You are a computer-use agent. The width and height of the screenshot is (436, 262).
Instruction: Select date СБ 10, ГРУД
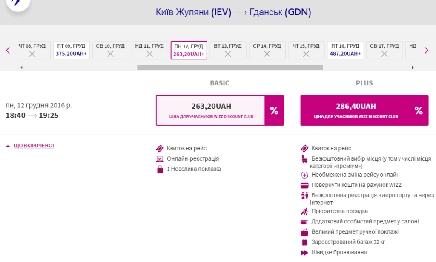pos(110,50)
